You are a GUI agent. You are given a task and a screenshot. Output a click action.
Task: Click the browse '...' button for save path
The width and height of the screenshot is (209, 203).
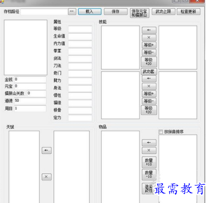click(72, 11)
